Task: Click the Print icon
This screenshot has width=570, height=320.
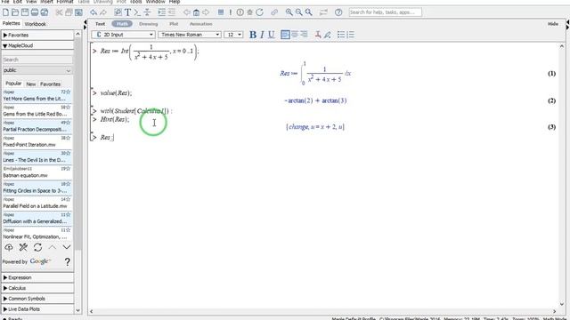Action: click(x=35, y=12)
